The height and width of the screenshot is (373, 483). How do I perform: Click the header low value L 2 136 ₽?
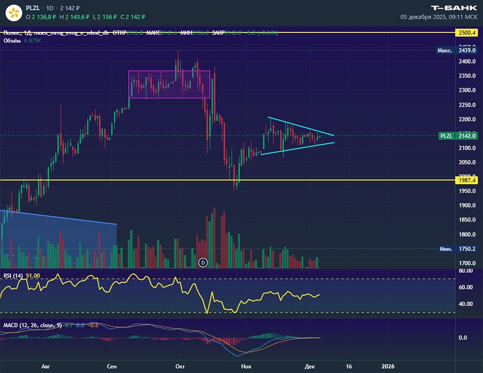tap(105, 17)
